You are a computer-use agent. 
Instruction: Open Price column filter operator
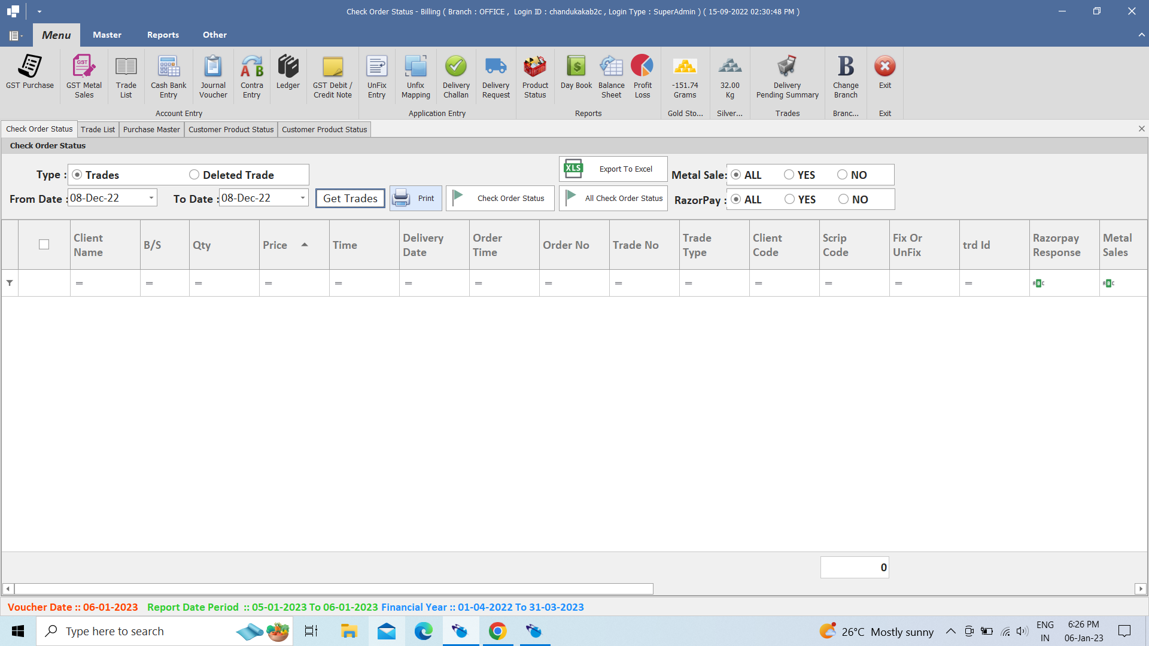268,283
